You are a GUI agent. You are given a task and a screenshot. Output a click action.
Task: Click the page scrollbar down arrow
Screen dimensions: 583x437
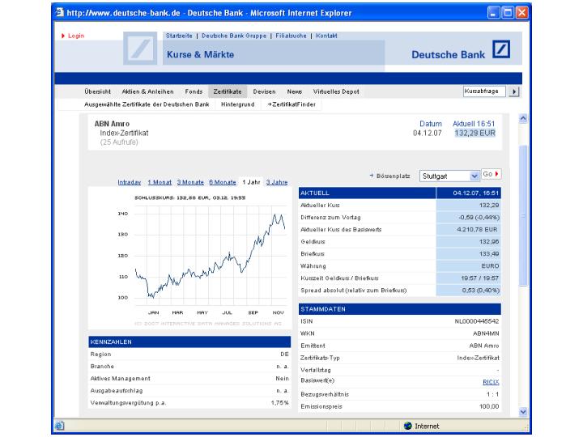(x=522, y=412)
